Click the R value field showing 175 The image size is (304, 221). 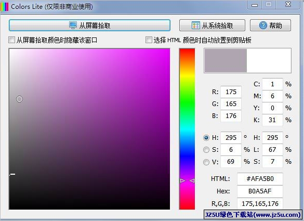(231, 92)
